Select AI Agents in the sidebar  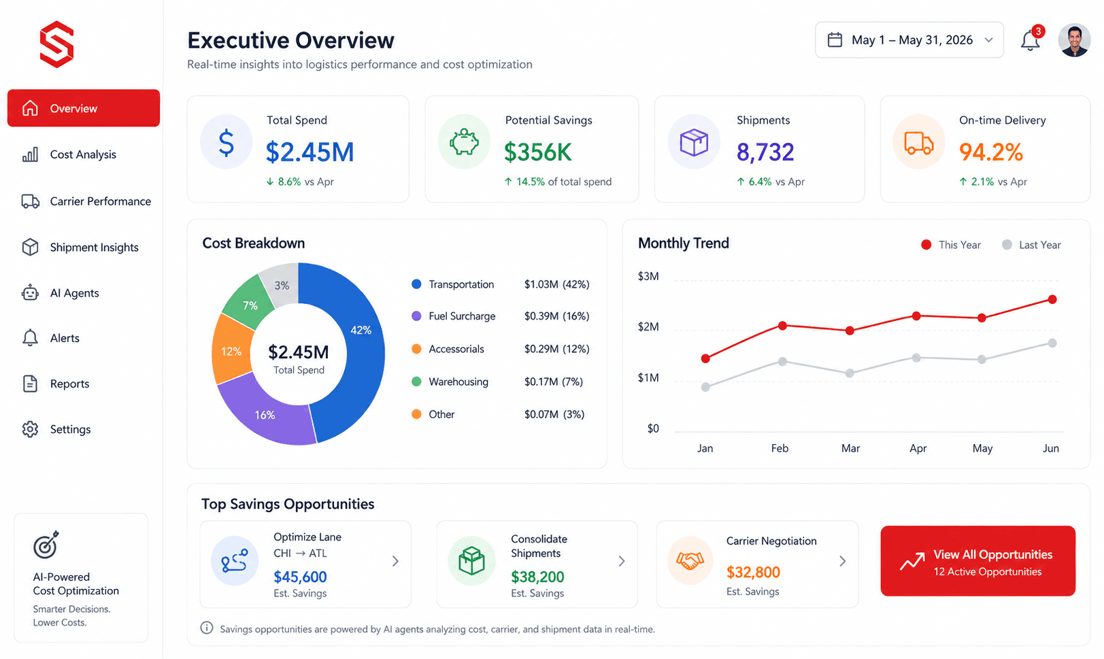click(x=84, y=293)
